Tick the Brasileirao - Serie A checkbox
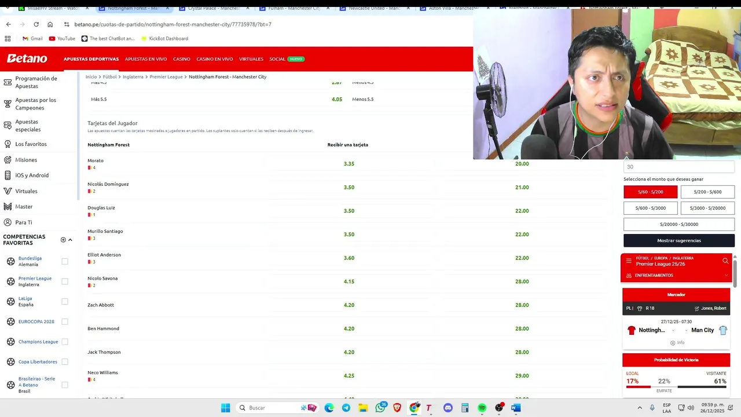741x417 pixels. [65, 385]
